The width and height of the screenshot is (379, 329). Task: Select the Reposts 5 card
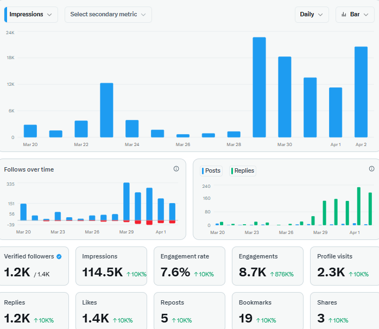point(189,311)
